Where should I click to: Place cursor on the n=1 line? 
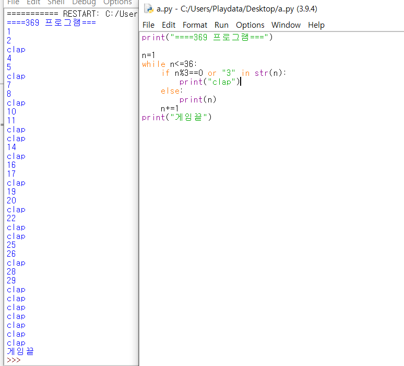coord(148,55)
